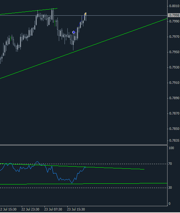Viewport: 180px width, 213px height.
Task: Click the current price label 0.7998
Action: 174,15
